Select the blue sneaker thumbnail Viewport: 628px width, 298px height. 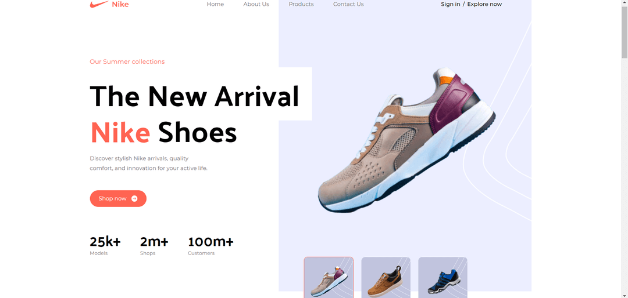443,277
